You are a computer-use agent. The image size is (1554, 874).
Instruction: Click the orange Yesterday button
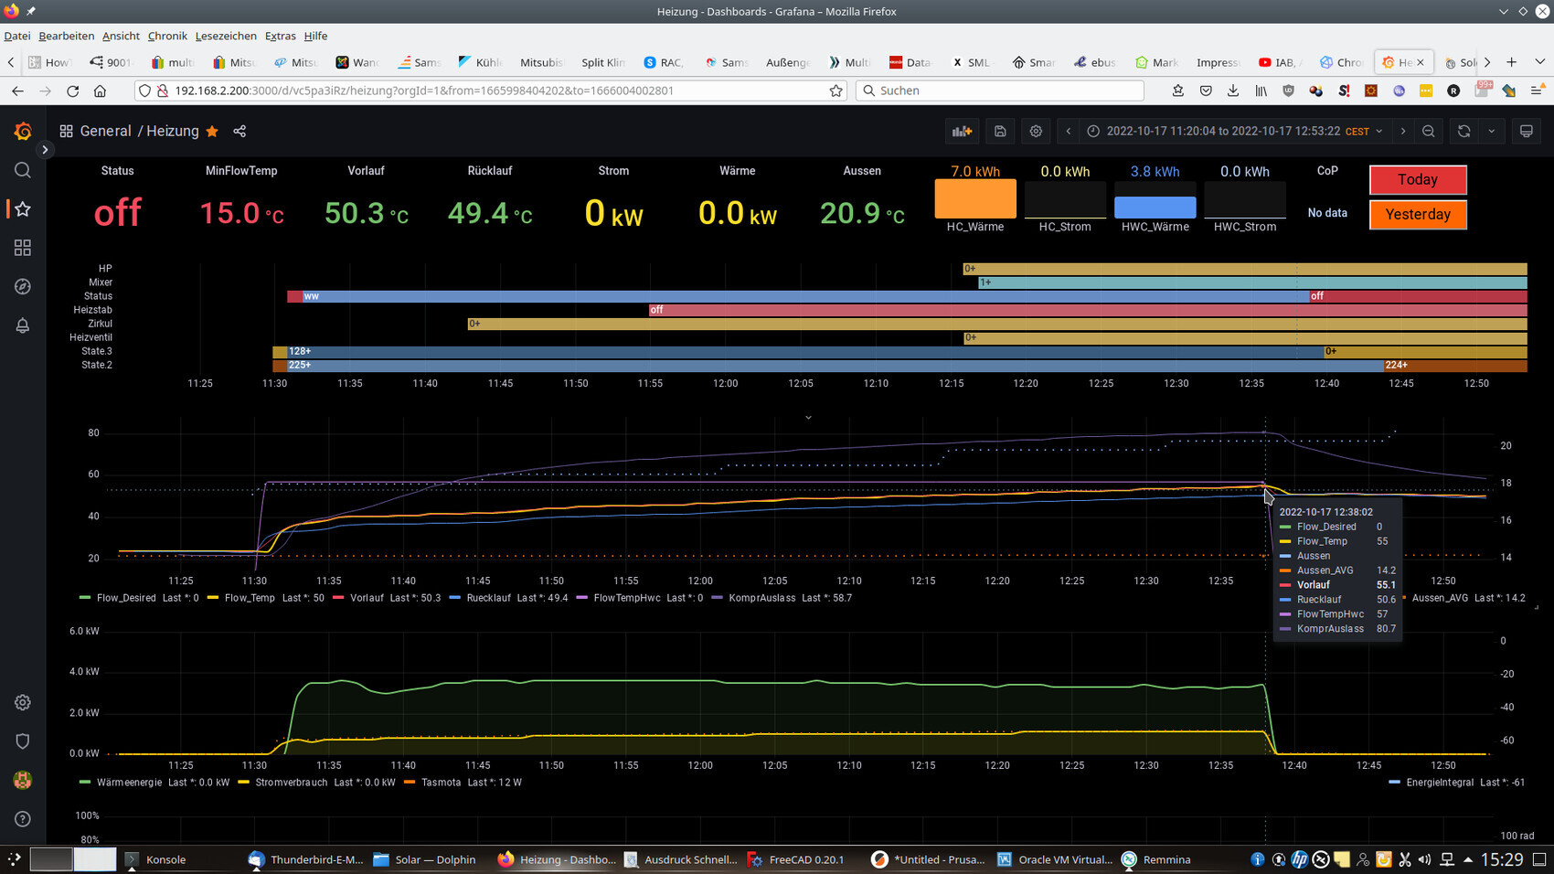point(1417,215)
